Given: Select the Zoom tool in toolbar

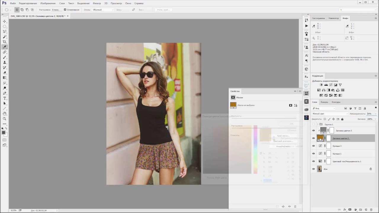Looking at the screenshot, I should (4, 119).
